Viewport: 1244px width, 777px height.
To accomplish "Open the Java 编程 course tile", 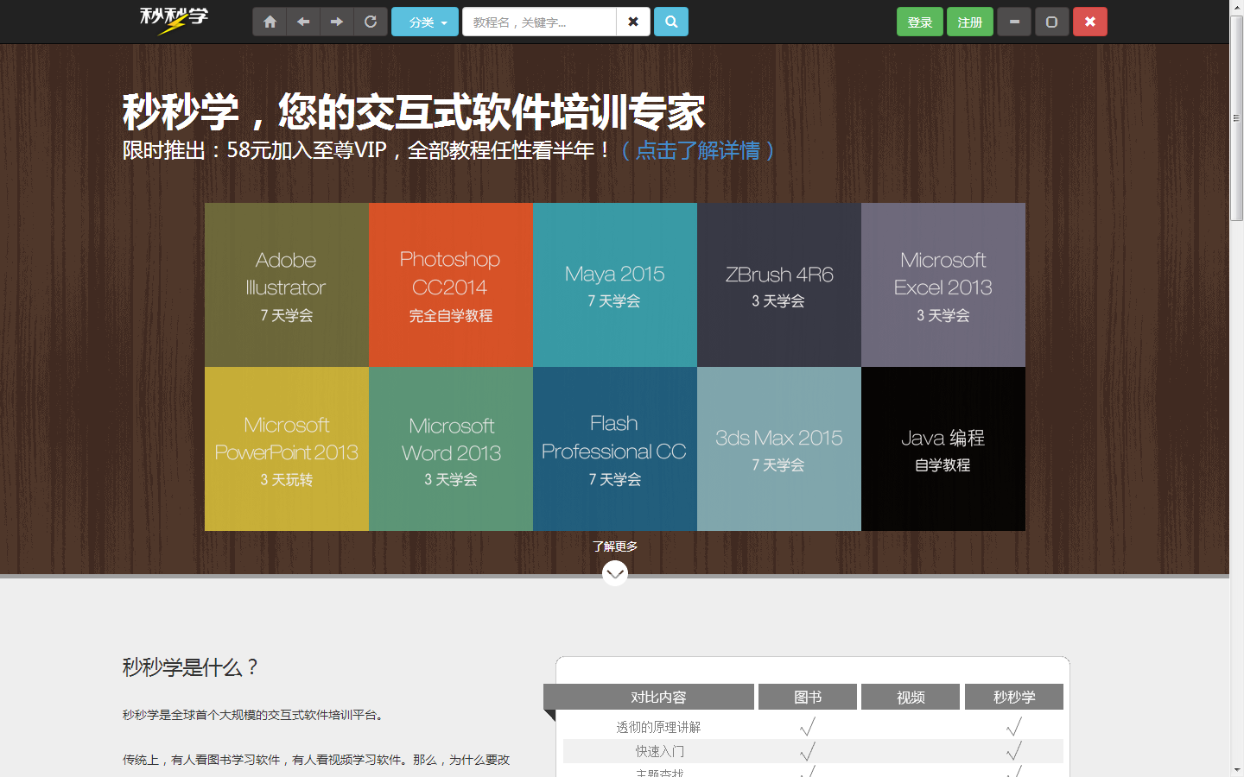I will [943, 449].
